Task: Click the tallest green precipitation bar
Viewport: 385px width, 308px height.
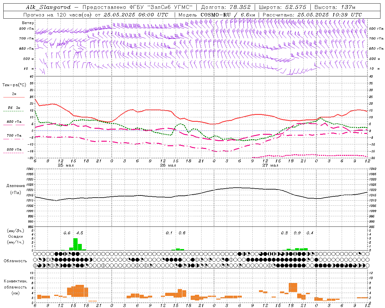Action: [x=75, y=244]
